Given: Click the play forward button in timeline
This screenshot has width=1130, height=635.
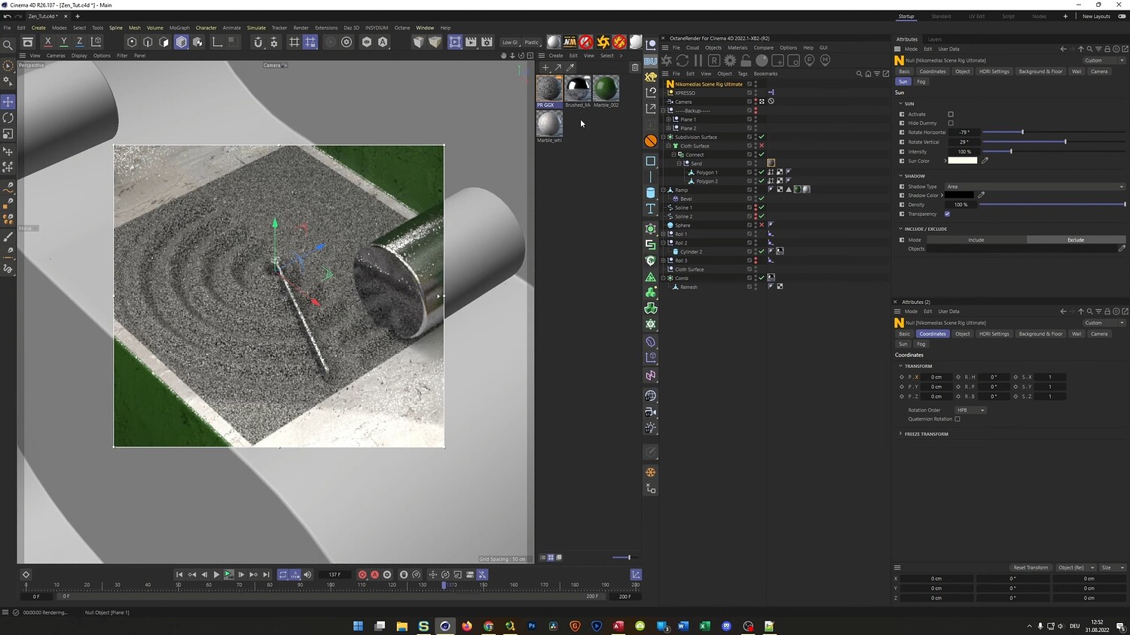Looking at the screenshot, I should pos(216,575).
